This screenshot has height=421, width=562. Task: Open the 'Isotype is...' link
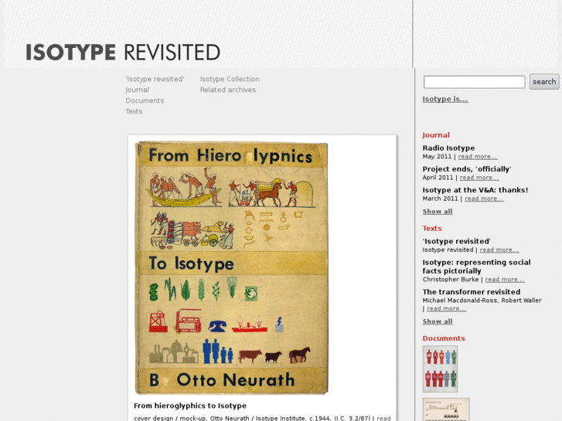click(444, 99)
